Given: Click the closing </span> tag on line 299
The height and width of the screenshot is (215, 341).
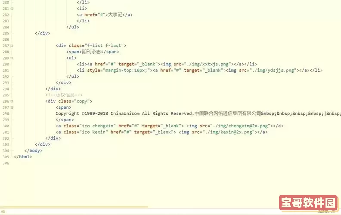Looking at the screenshot, I should [x=65, y=120].
